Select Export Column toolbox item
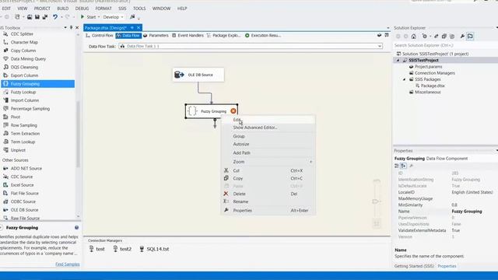Screen dimensions: 498x280 [24, 75]
